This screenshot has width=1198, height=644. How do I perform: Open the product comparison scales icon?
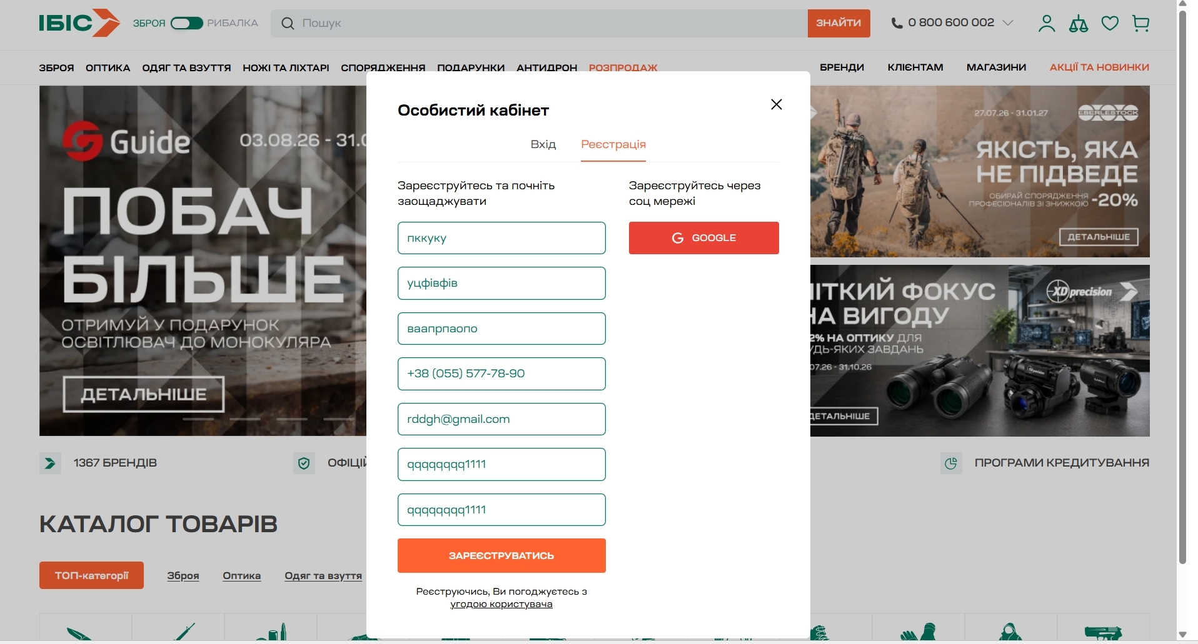tap(1079, 24)
